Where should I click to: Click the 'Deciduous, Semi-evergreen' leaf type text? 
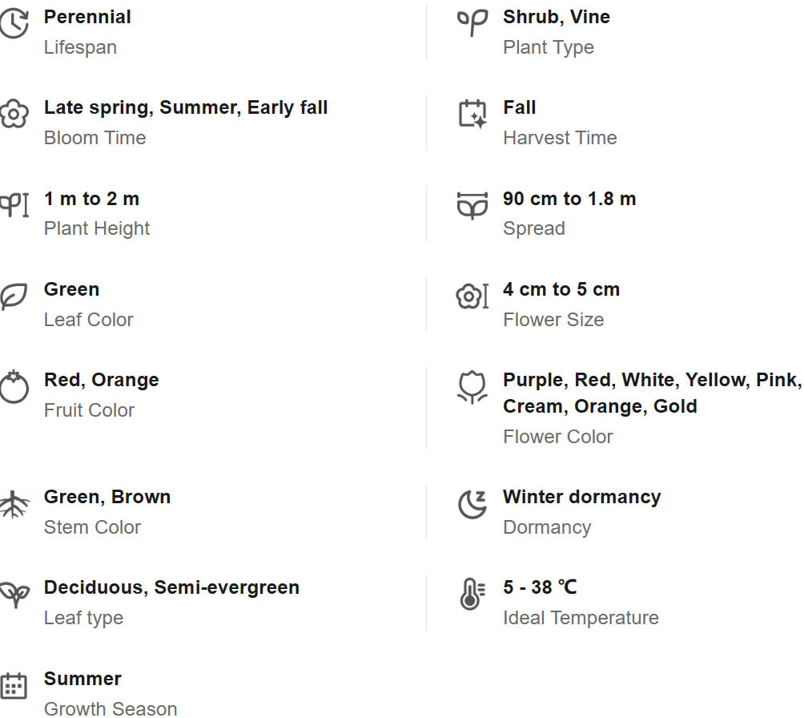tap(171, 587)
